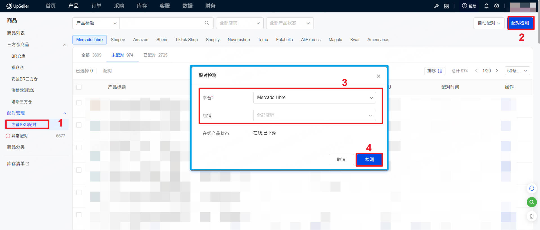Screen dimensions: 540x230
Task: Switch to the Amazon platform tab
Action: 141,40
